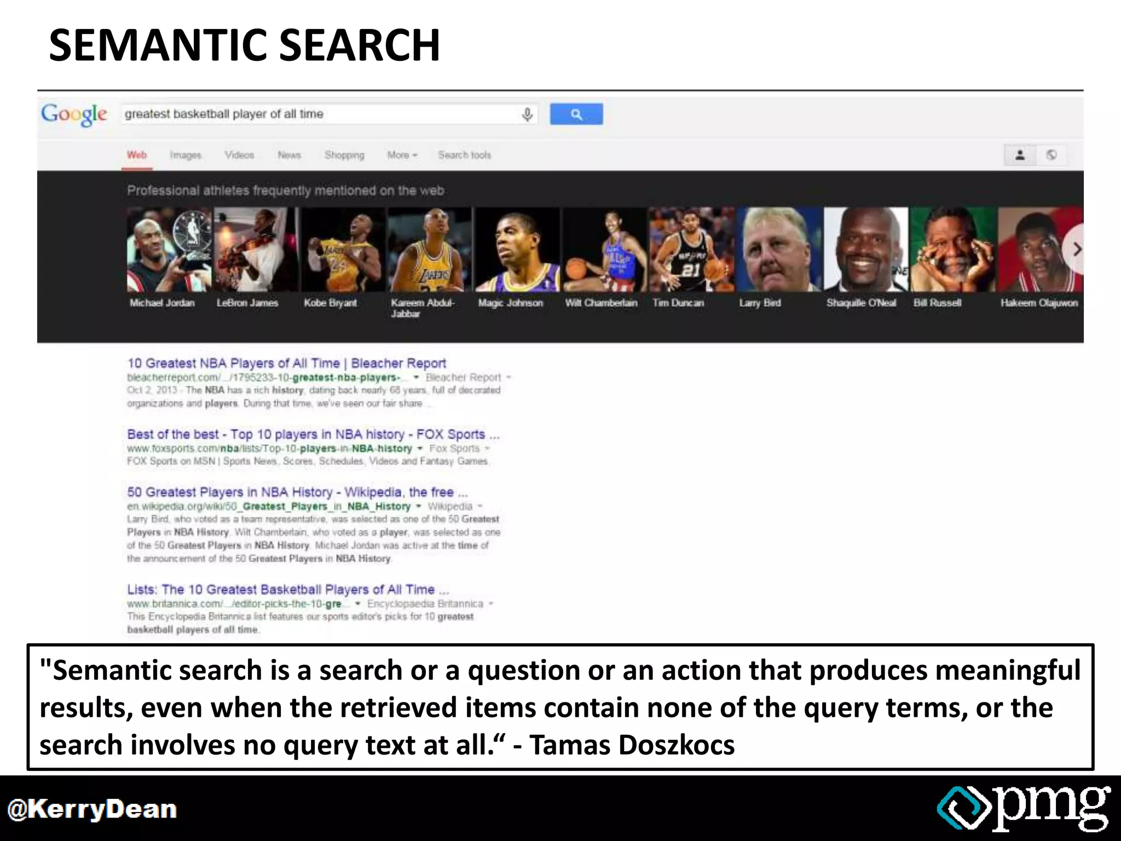Switch to the News tab
Image resolution: width=1121 pixels, height=841 pixels.
[289, 155]
